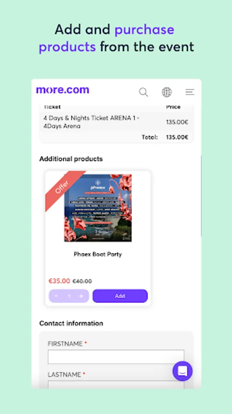232x414 pixels.
Task: Go to the more.com logo homepage
Action: click(63, 90)
